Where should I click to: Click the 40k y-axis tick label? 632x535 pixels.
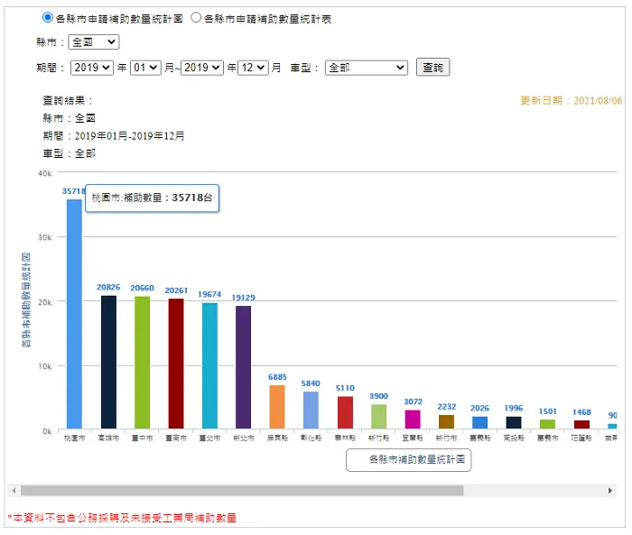click(45, 173)
